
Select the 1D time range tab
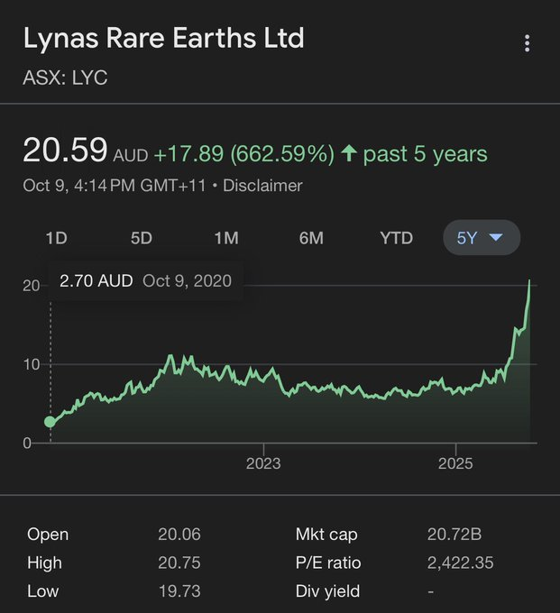57,238
